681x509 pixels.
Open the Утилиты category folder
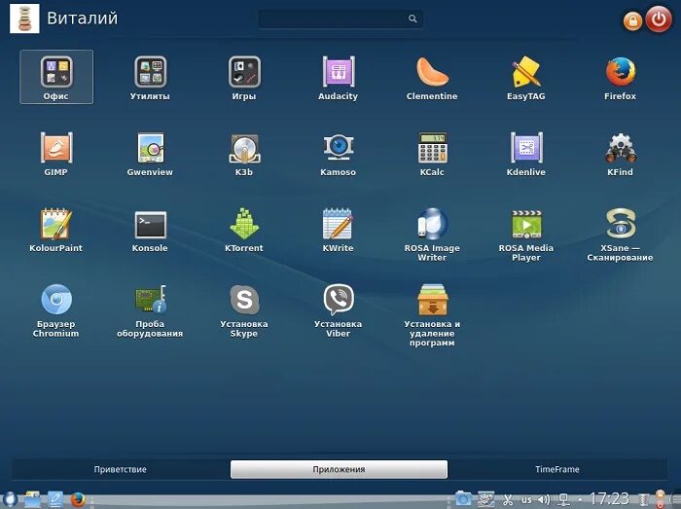pyautogui.click(x=150, y=77)
